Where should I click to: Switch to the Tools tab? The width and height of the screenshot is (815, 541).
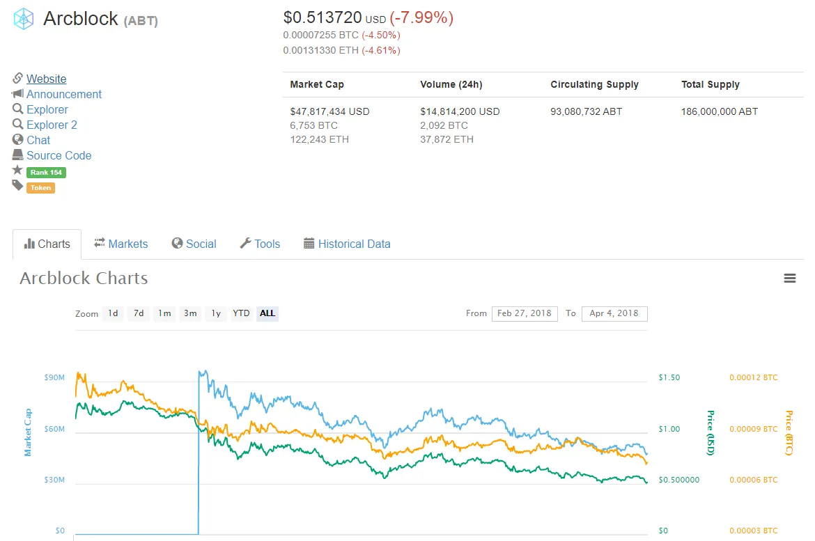[x=260, y=244]
